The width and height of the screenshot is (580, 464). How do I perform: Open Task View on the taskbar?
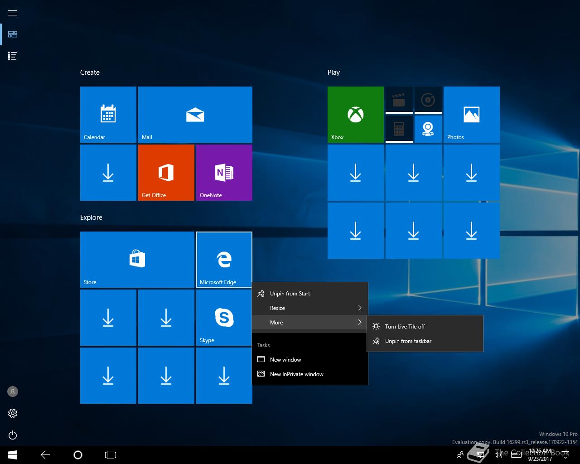[111, 455]
